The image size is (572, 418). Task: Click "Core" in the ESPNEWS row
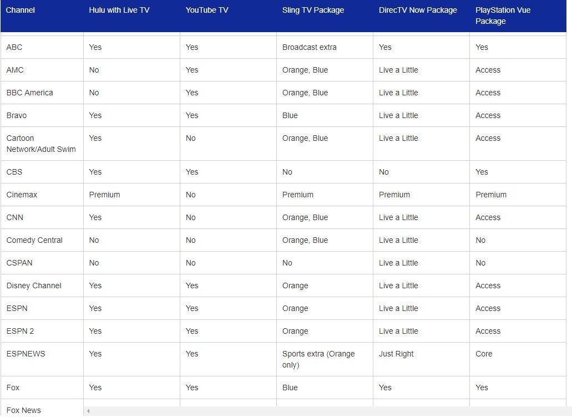coord(484,354)
